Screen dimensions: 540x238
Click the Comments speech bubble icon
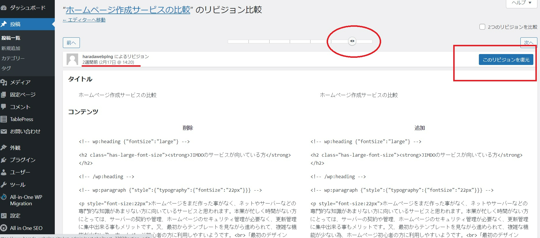[3, 107]
